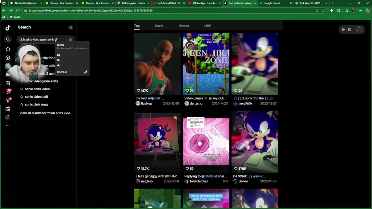
Task: Clear the search field text
Action: point(70,40)
